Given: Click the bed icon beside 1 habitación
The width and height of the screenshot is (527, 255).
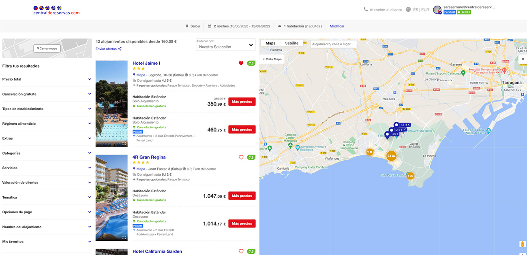Looking at the screenshot, I should pos(280,26).
